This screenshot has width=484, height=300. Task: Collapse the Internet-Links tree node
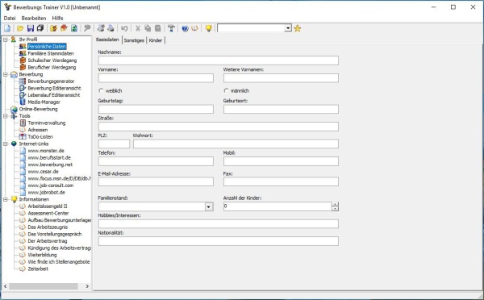pyautogui.click(x=6, y=144)
